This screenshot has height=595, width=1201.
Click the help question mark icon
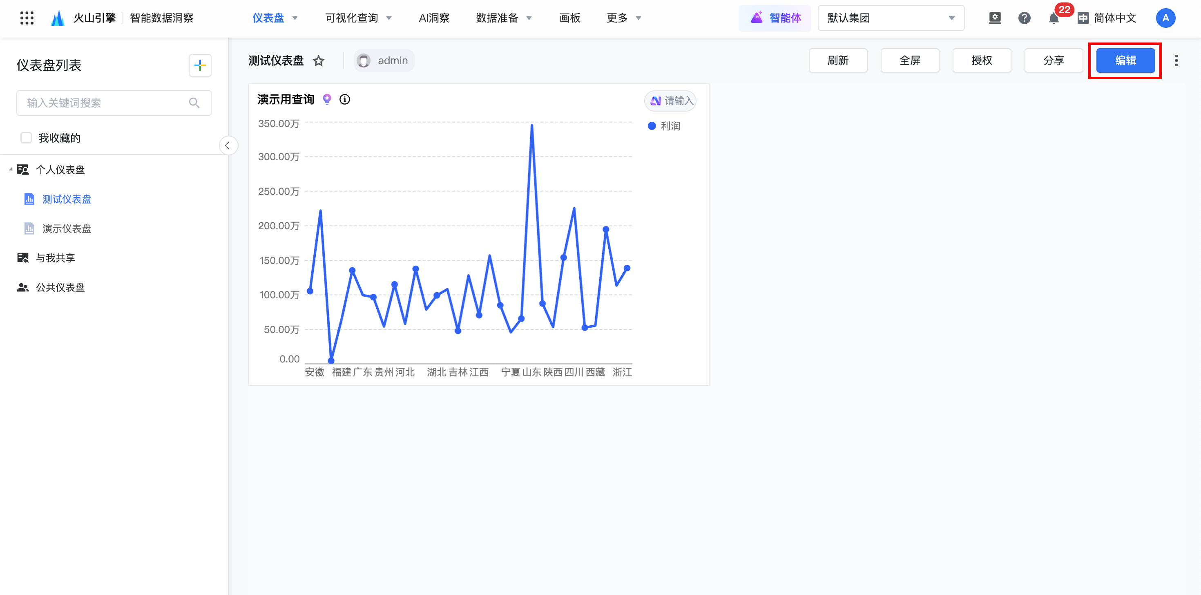pos(1024,18)
